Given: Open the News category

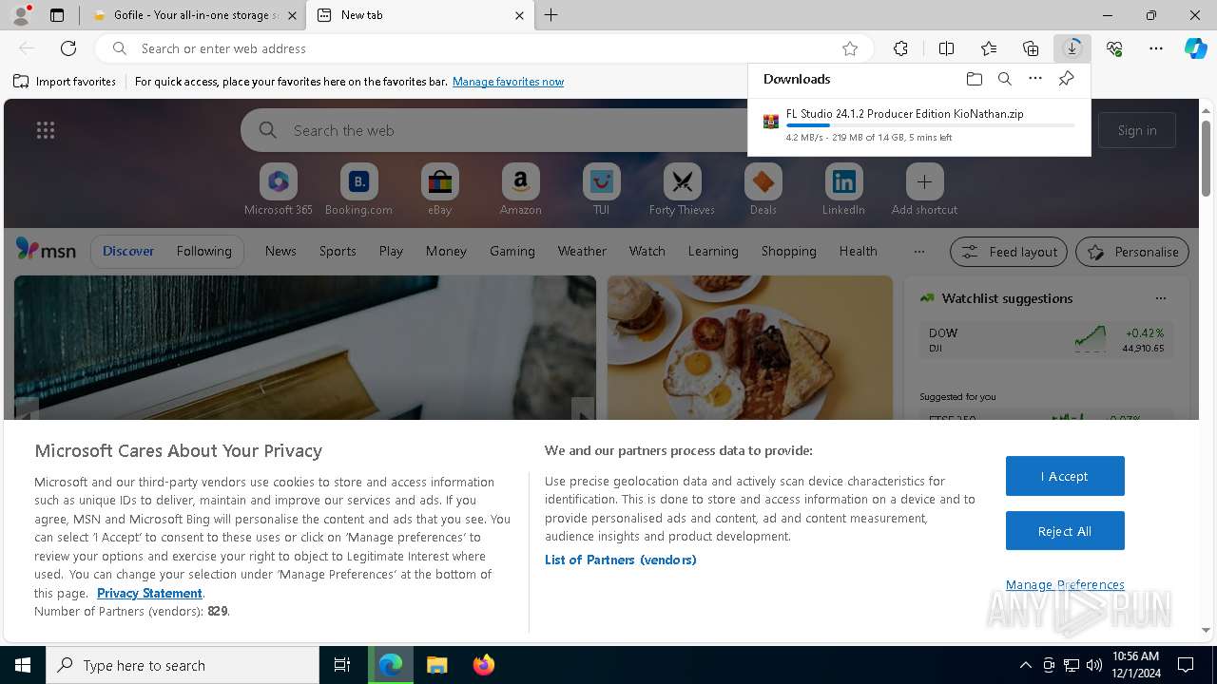Looking at the screenshot, I should [x=280, y=251].
